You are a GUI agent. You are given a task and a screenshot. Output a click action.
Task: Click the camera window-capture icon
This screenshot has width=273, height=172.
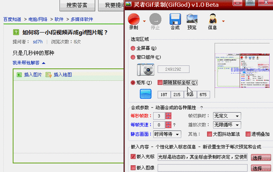point(145,69)
